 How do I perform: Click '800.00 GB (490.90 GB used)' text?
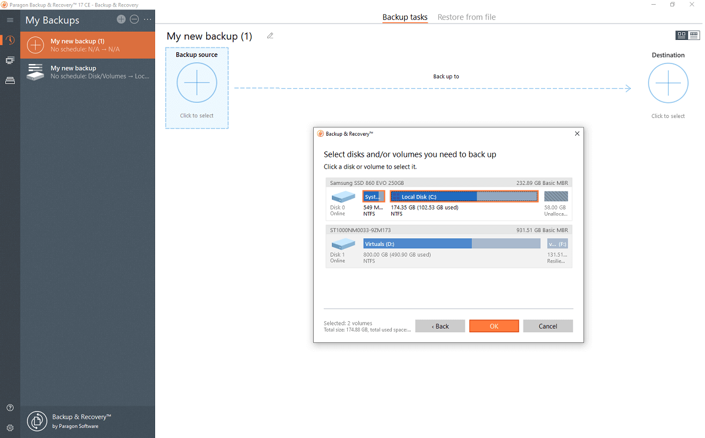tap(397, 255)
